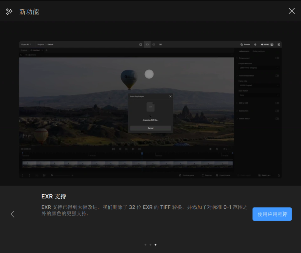Image resolution: width=301 pixels, height=253 pixels.
Task: Open the app settings gear icon
Action: click(255, 44)
